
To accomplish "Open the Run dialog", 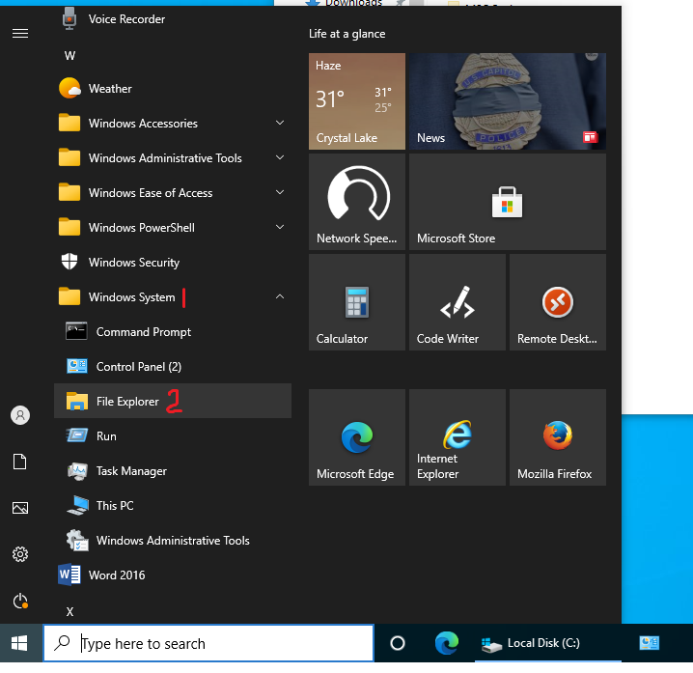I will [173, 436].
